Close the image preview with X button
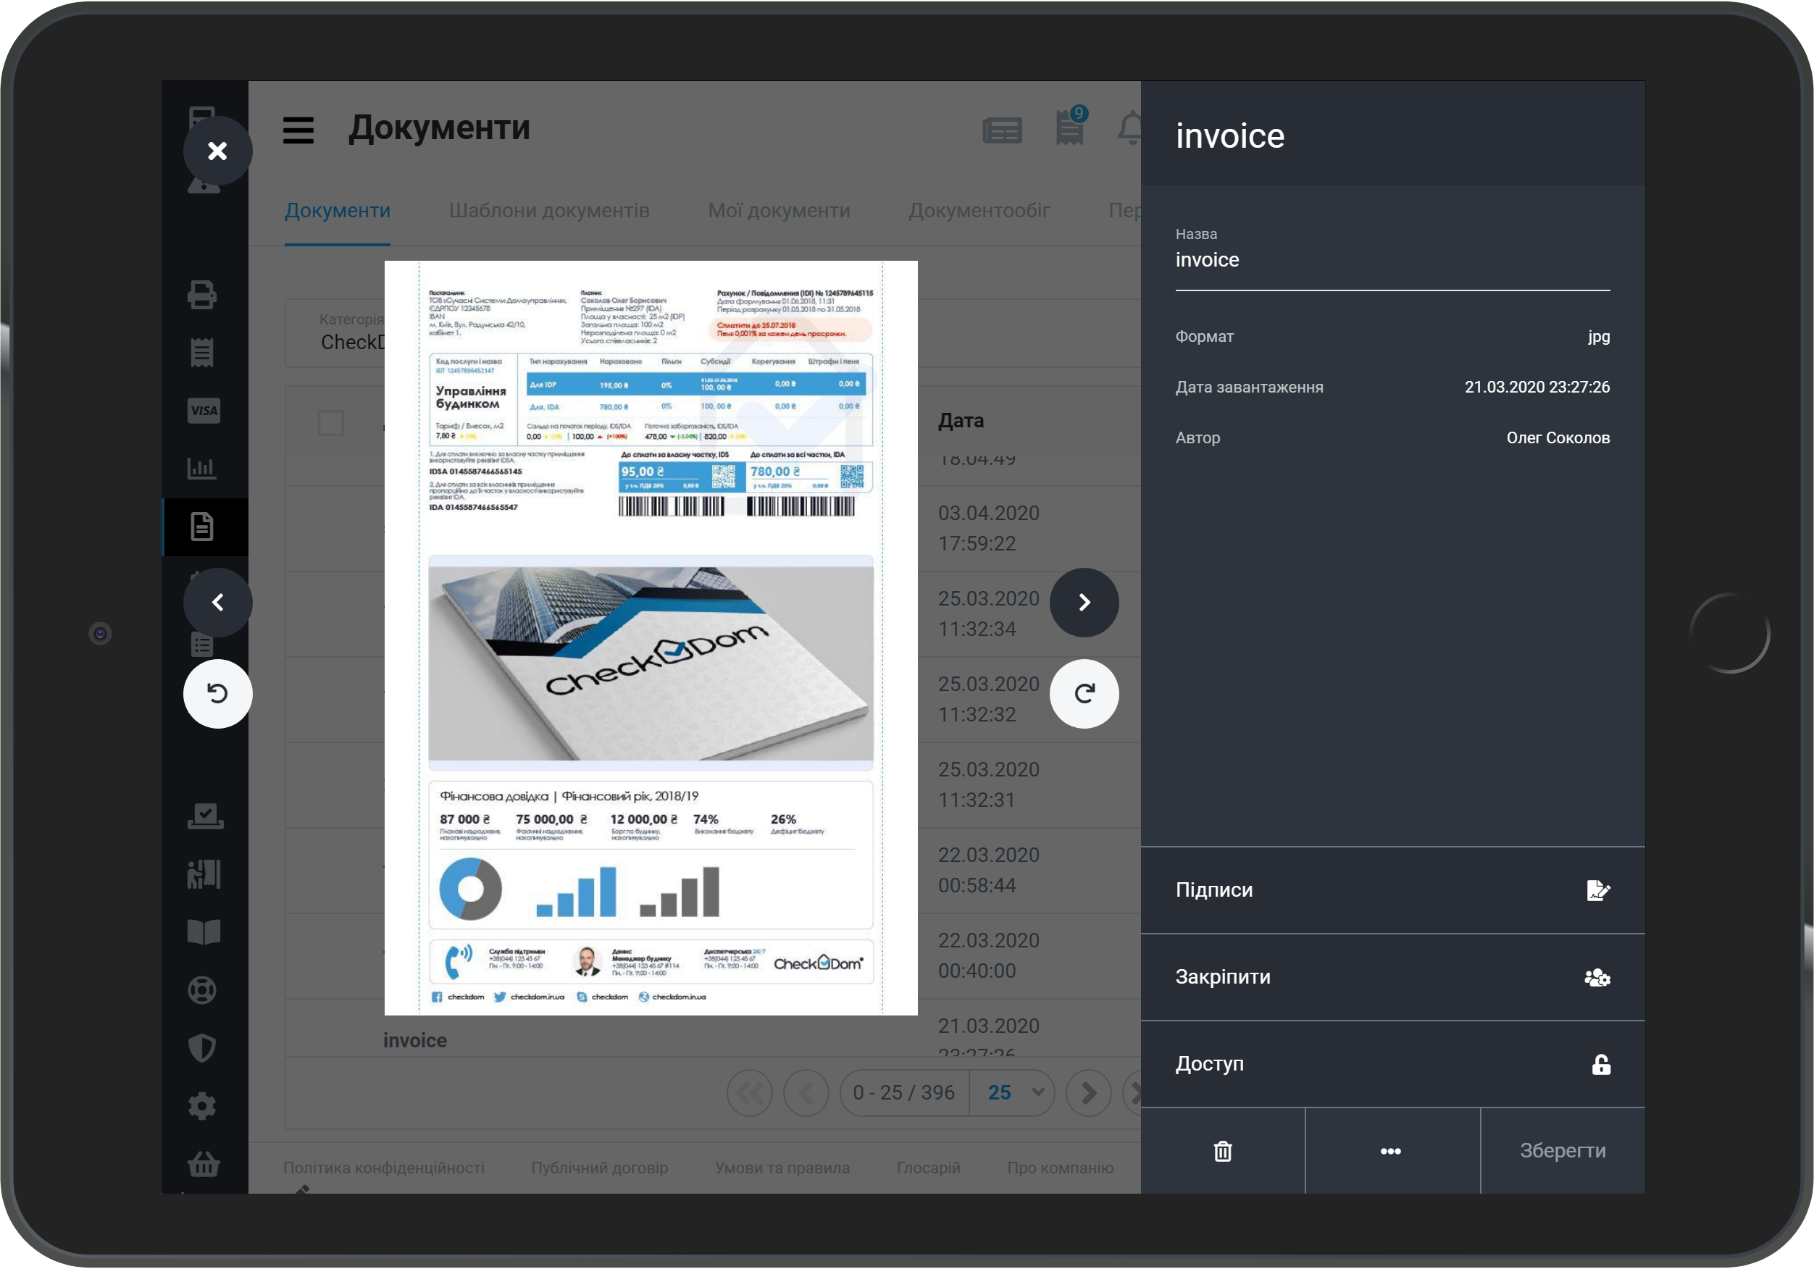The width and height of the screenshot is (1814, 1269). coord(217,150)
